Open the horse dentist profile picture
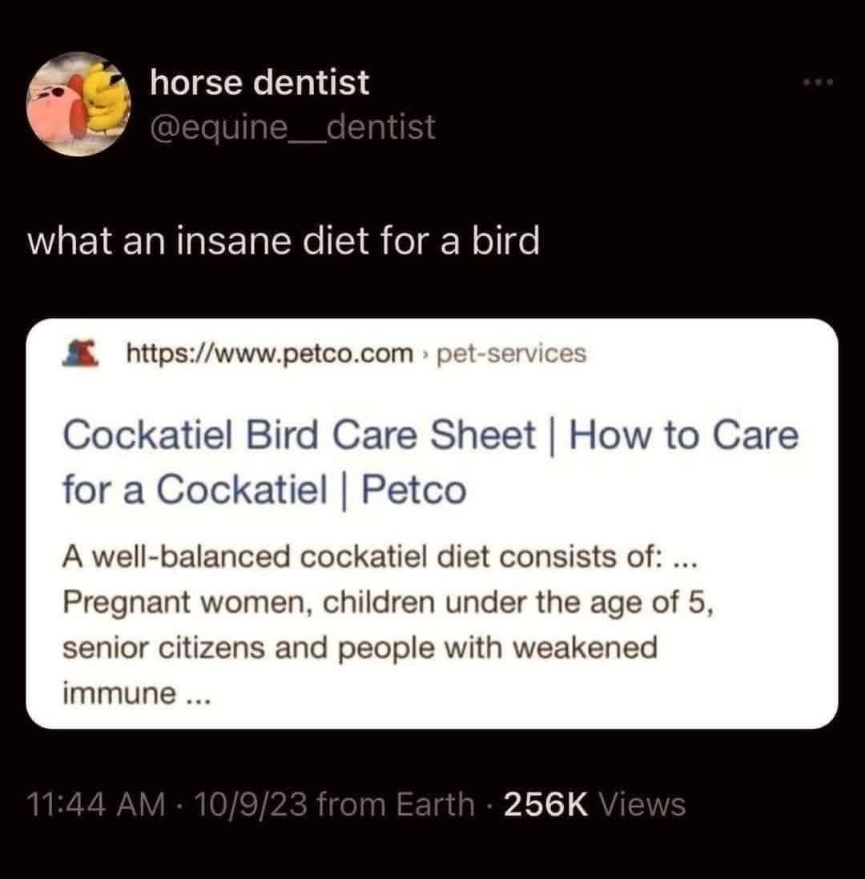This screenshot has height=879, width=865. point(78,104)
